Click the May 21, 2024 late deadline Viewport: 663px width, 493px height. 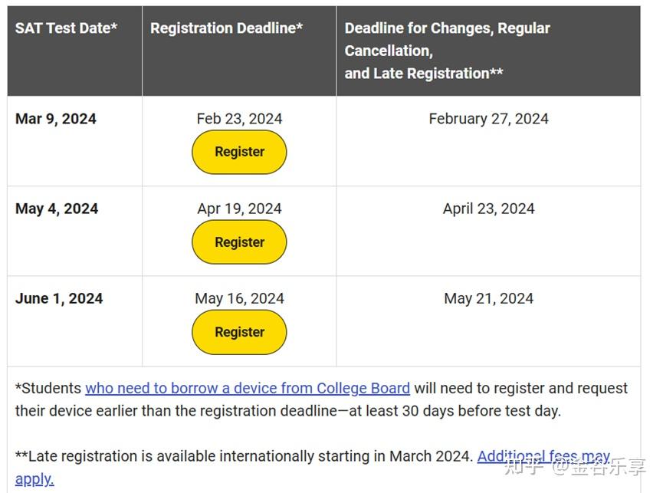488,298
